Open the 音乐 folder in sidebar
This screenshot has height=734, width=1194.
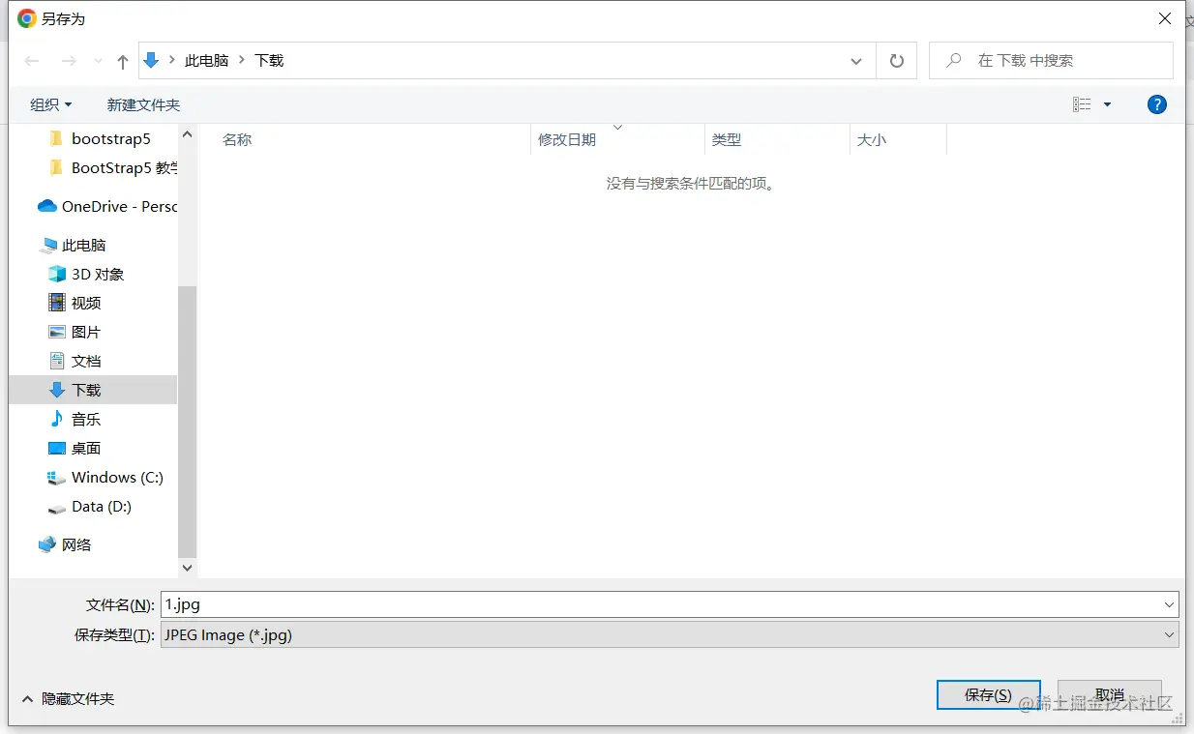[84, 419]
